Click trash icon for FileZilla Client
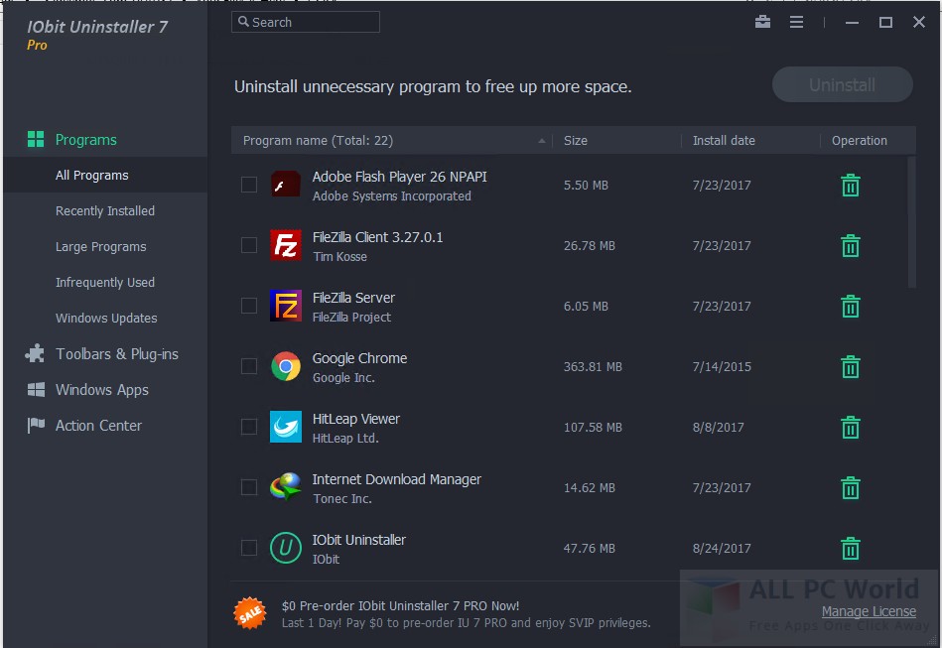Screen dimensions: 942x648 tap(850, 246)
